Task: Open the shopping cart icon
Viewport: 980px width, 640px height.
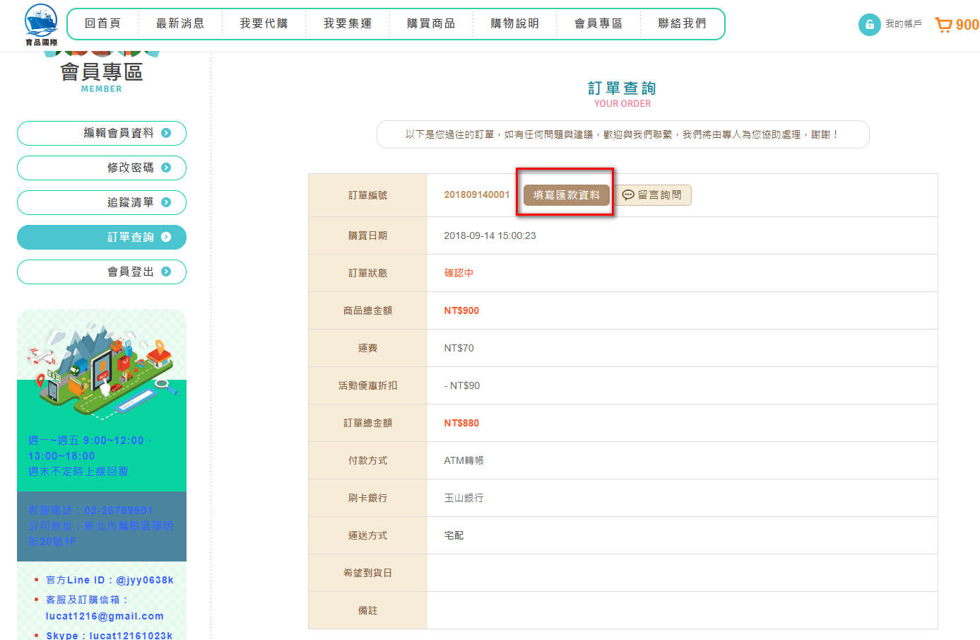Action: point(943,25)
